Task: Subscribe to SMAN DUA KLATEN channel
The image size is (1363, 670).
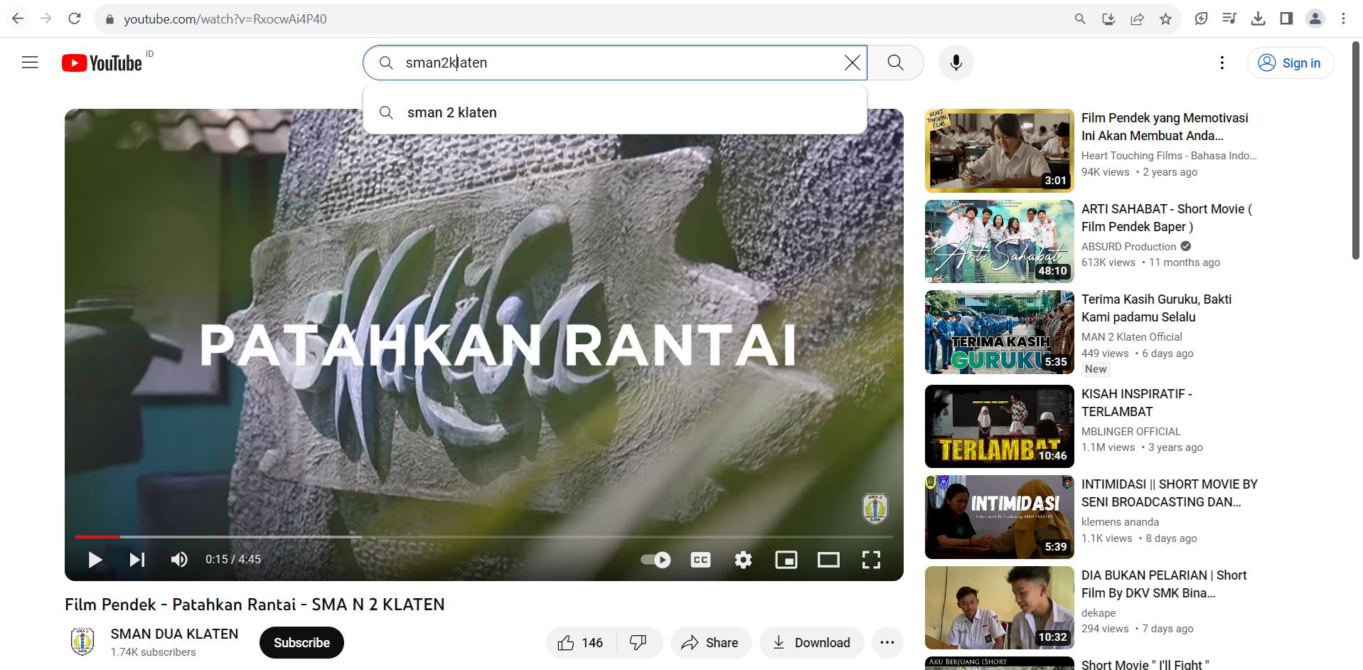Action: [301, 643]
